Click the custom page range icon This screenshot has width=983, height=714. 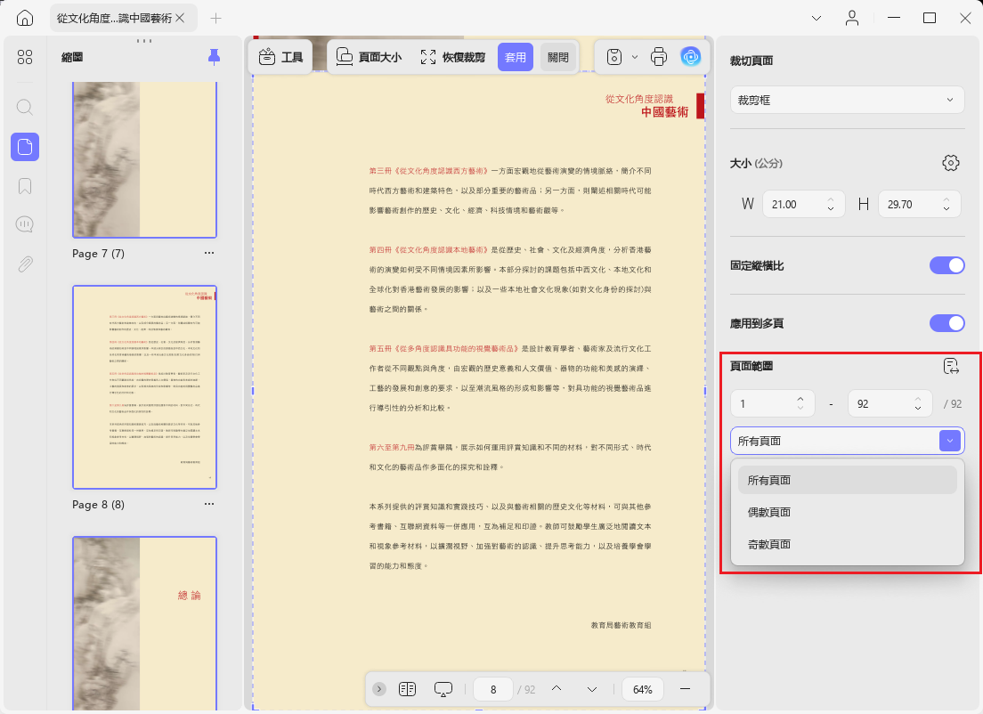951,366
